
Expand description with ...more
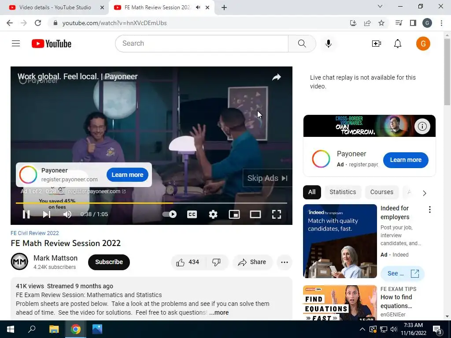[x=219, y=312]
